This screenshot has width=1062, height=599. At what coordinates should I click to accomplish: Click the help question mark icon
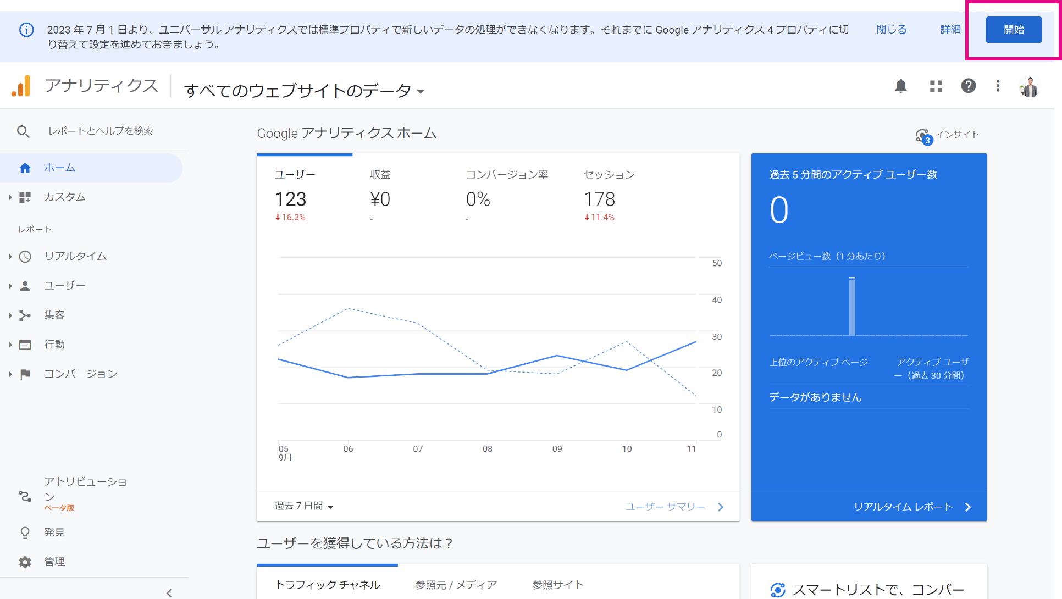(968, 86)
